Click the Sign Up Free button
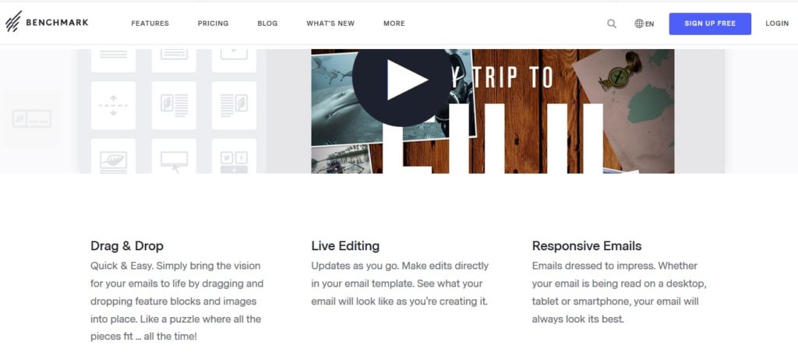This screenshot has width=798, height=360. (710, 23)
